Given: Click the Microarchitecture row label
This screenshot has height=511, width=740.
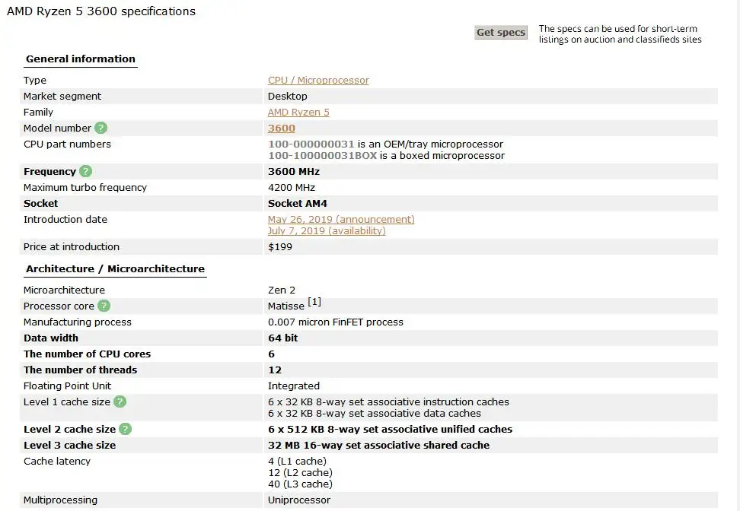Looking at the screenshot, I should (64, 290).
